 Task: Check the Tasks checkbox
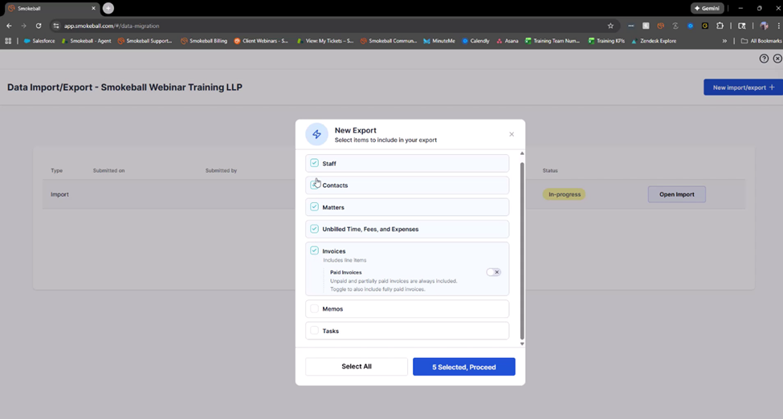click(315, 331)
